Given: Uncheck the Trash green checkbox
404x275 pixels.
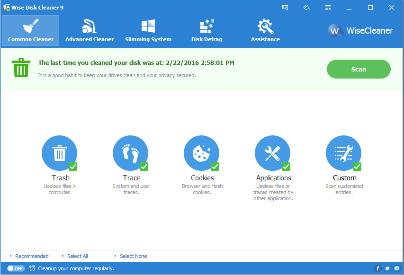Looking at the screenshot, I should click(73, 167).
